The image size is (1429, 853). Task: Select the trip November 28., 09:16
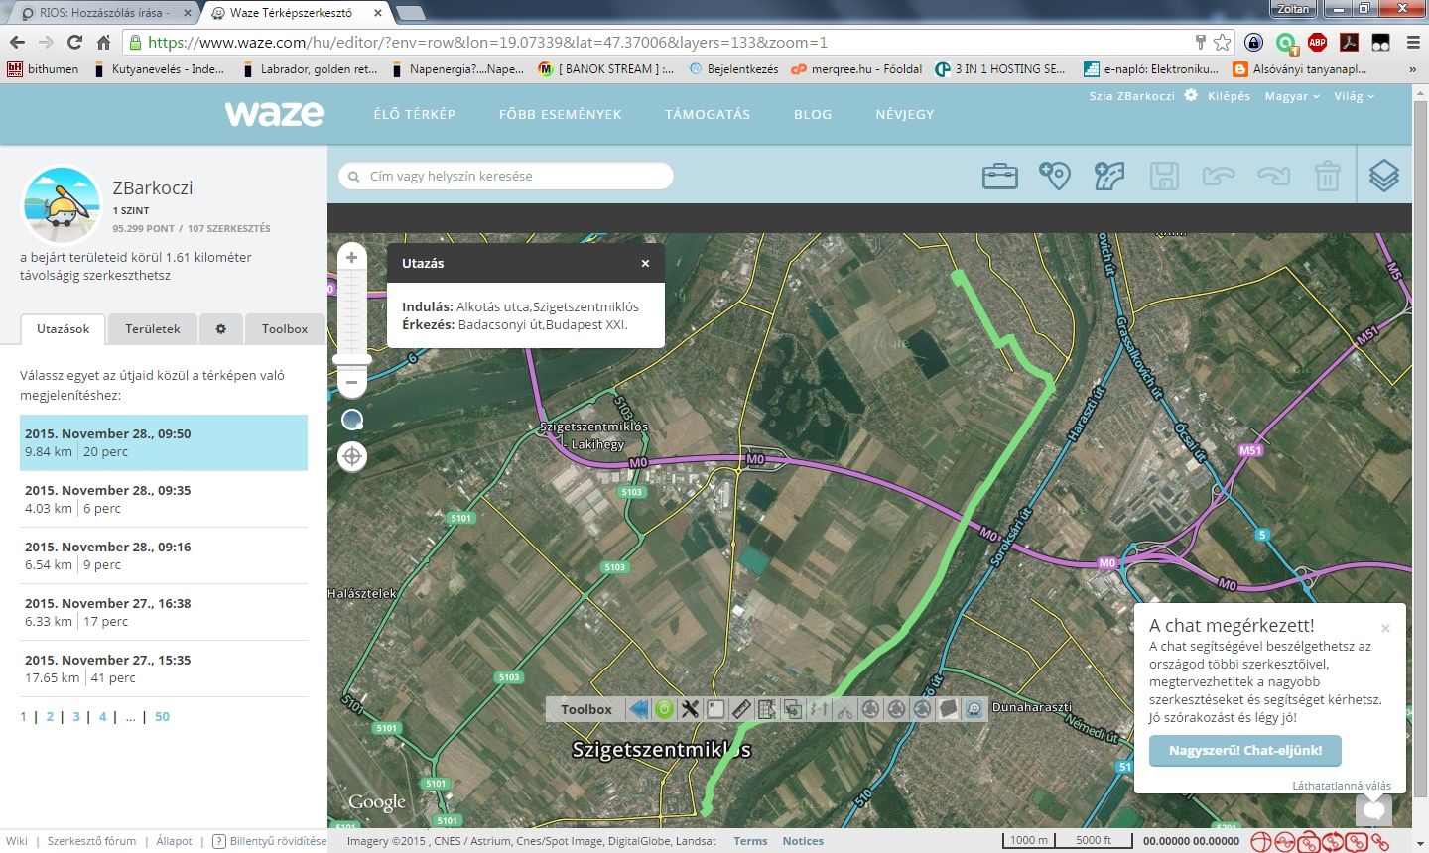pyautogui.click(x=164, y=555)
